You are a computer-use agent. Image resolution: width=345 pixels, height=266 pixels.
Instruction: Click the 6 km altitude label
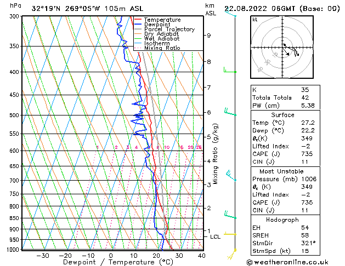pos(208,112)
